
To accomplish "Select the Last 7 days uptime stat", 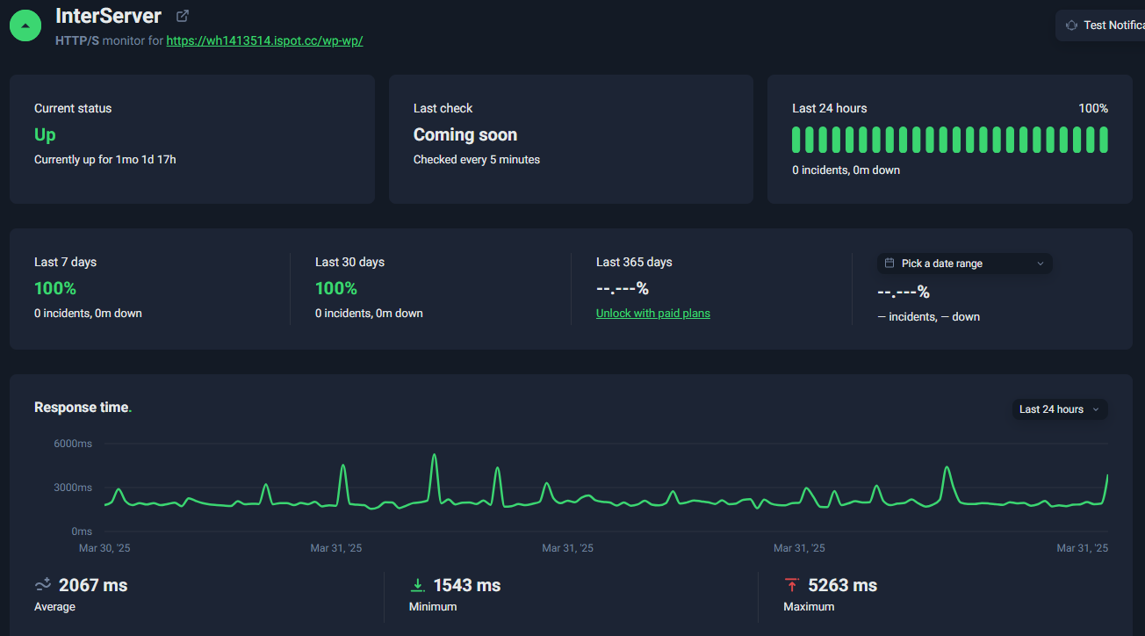I will click(x=55, y=287).
